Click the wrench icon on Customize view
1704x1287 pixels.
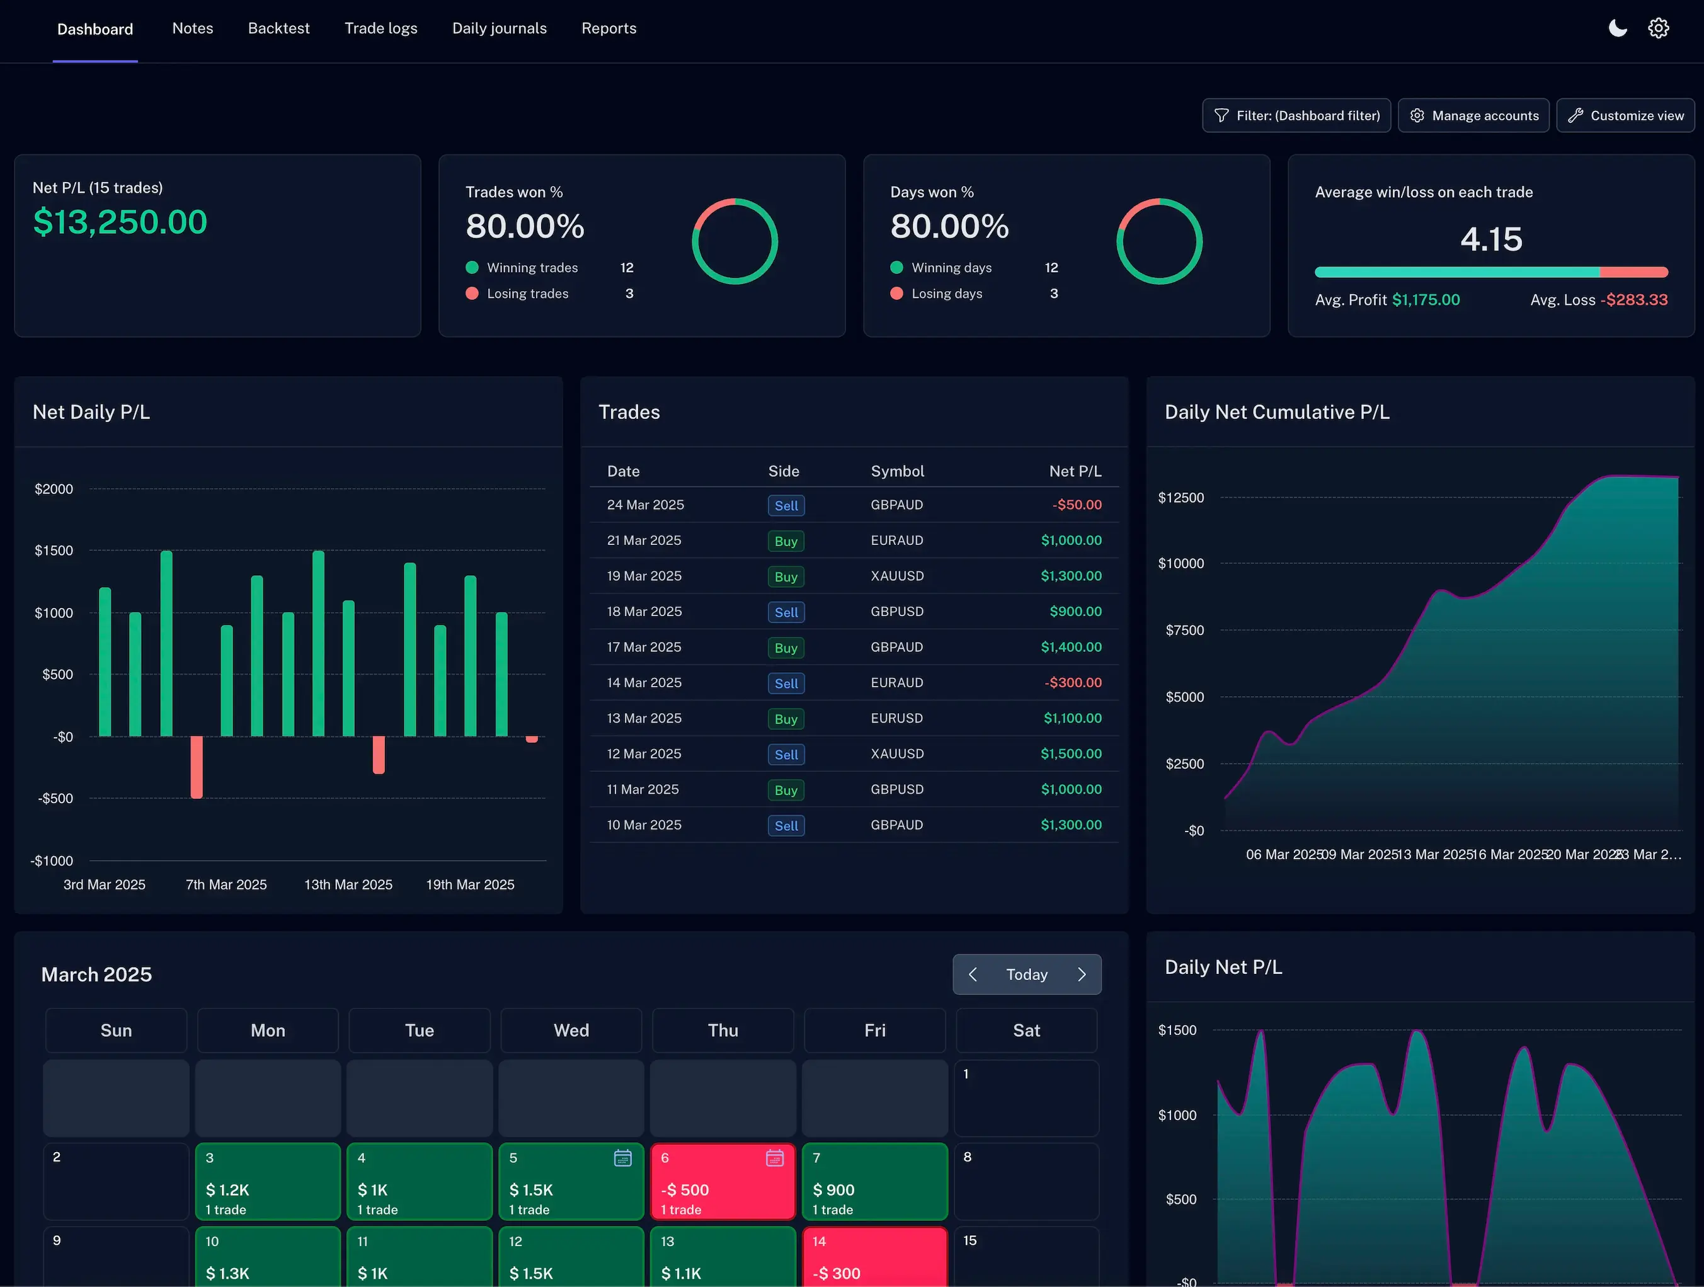click(1576, 115)
